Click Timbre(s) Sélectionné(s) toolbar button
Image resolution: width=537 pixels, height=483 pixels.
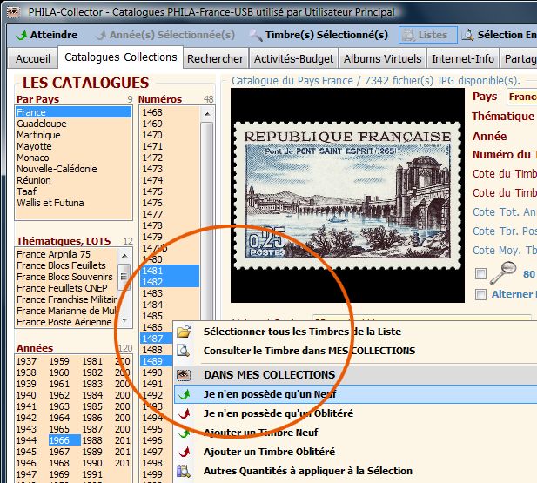[319, 35]
